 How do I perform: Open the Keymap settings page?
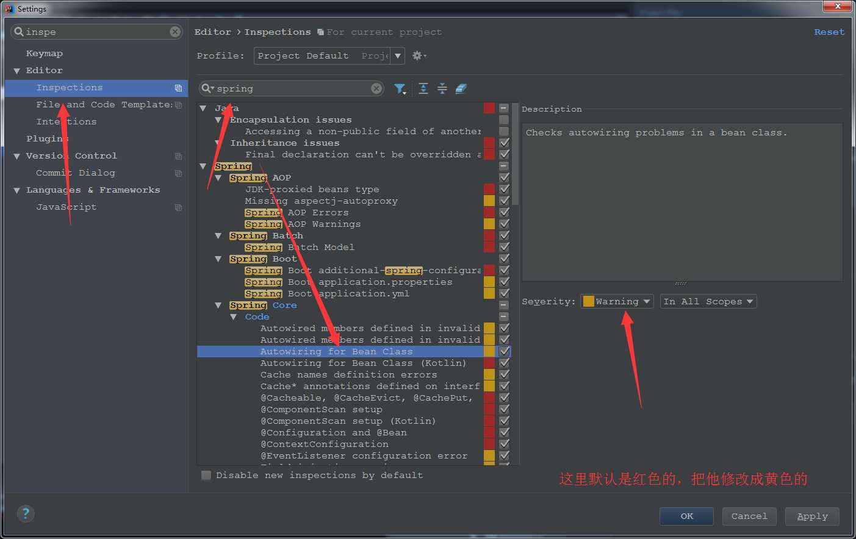click(44, 54)
